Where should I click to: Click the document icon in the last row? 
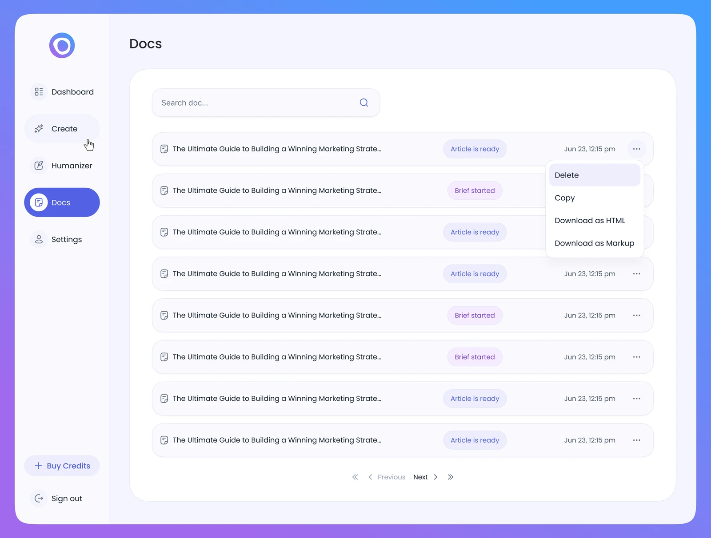[x=164, y=440]
